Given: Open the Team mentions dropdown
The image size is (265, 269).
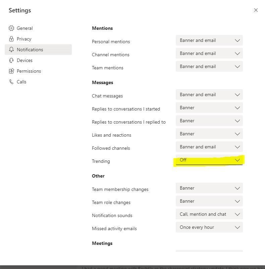Looking at the screenshot, I should [209, 66].
